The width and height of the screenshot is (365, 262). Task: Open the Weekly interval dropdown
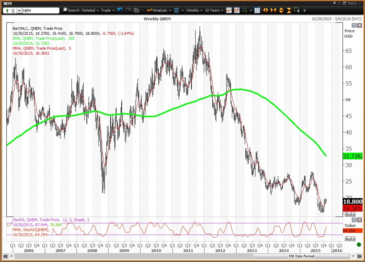pos(194,10)
